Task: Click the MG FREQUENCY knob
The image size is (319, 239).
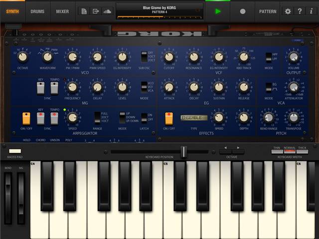Action: click(x=72, y=87)
